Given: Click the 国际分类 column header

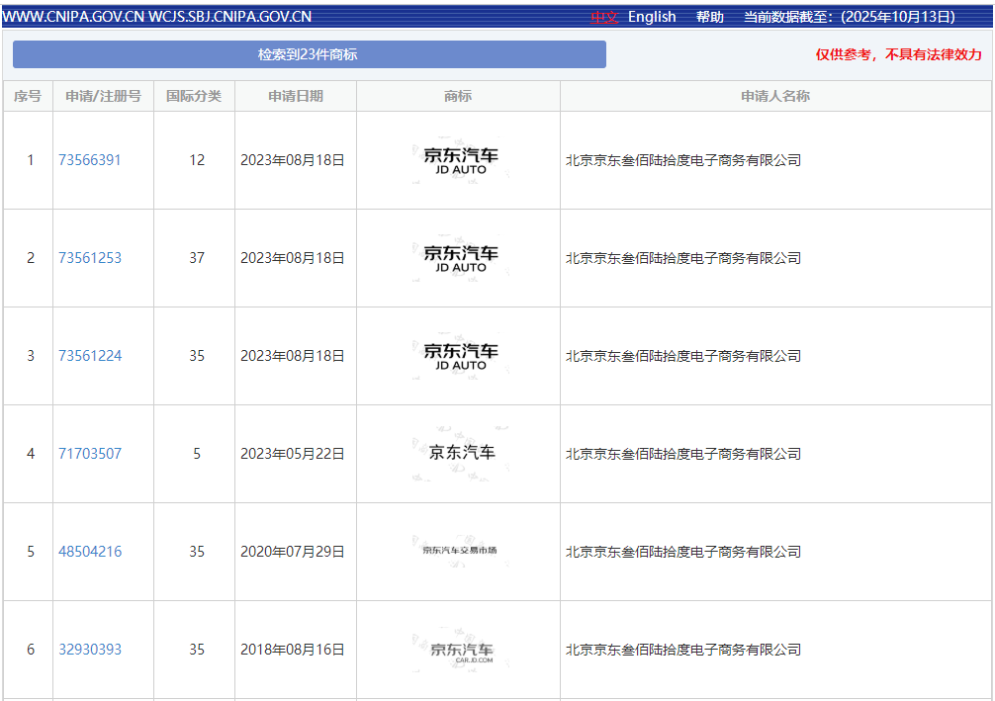Looking at the screenshot, I should (194, 96).
